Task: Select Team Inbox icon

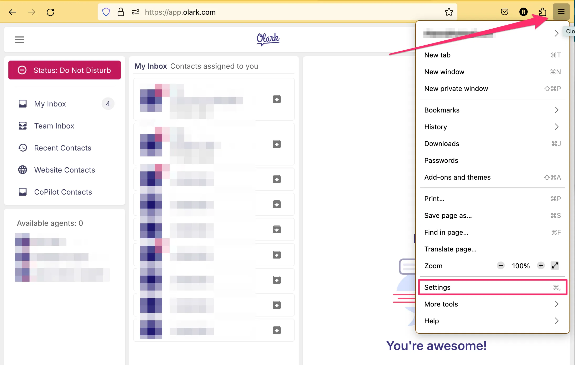Action: (x=22, y=126)
